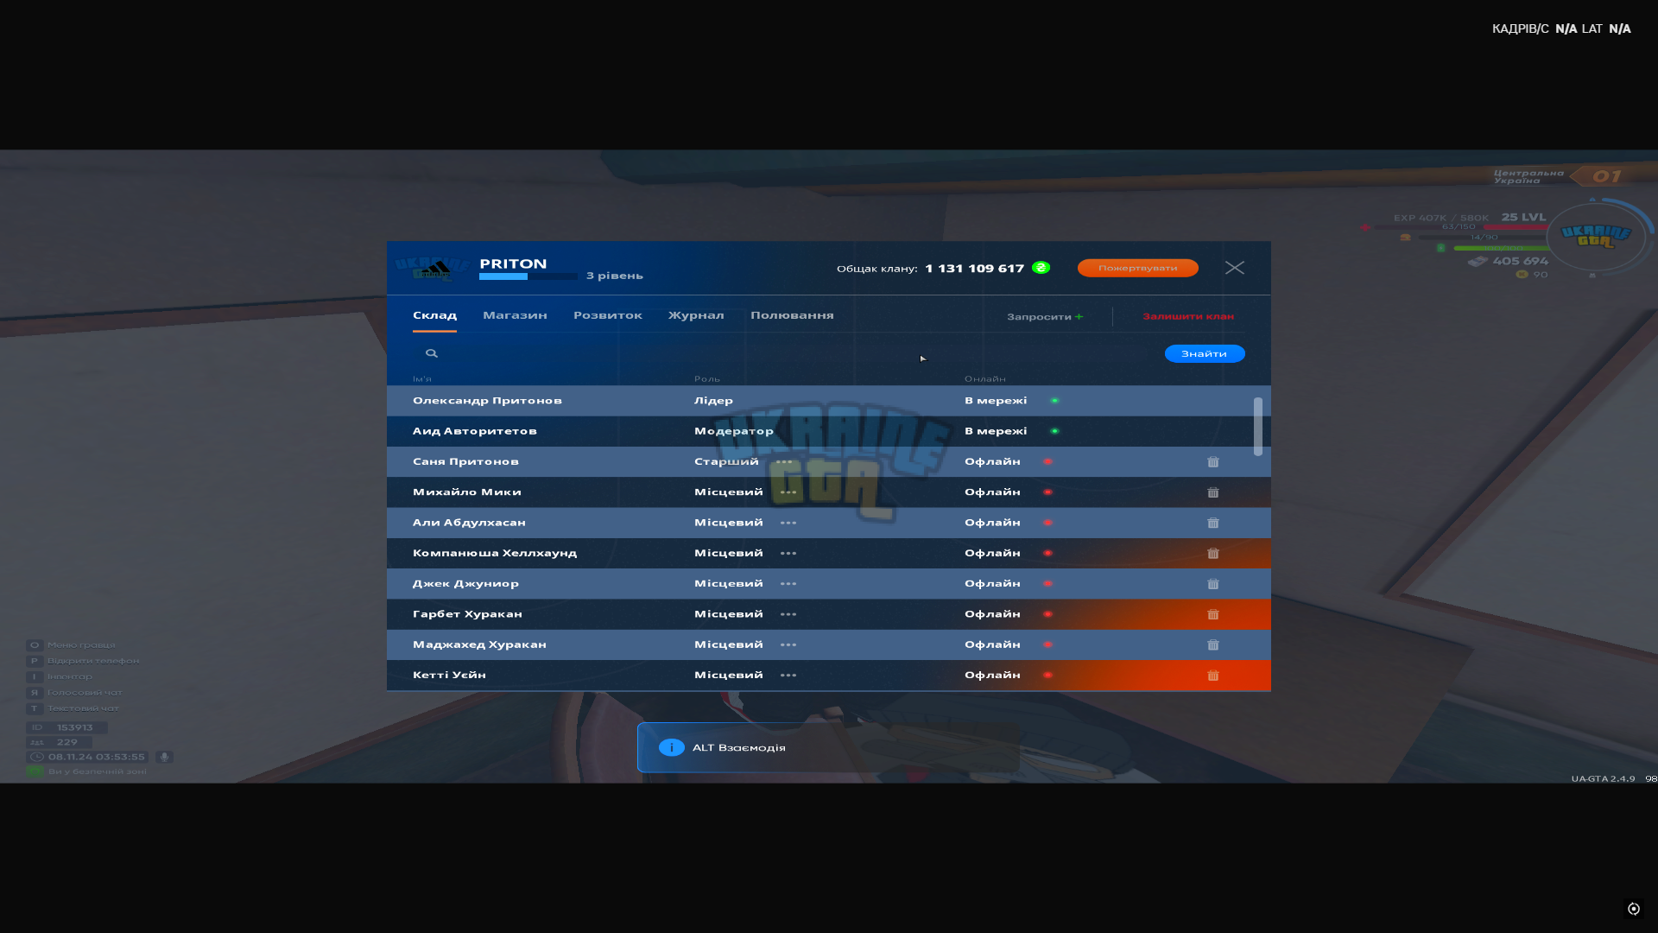Open the role menu for Гарбет Хуракан
The width and height of the screenshot is (1658, 933).
point(788,614)
